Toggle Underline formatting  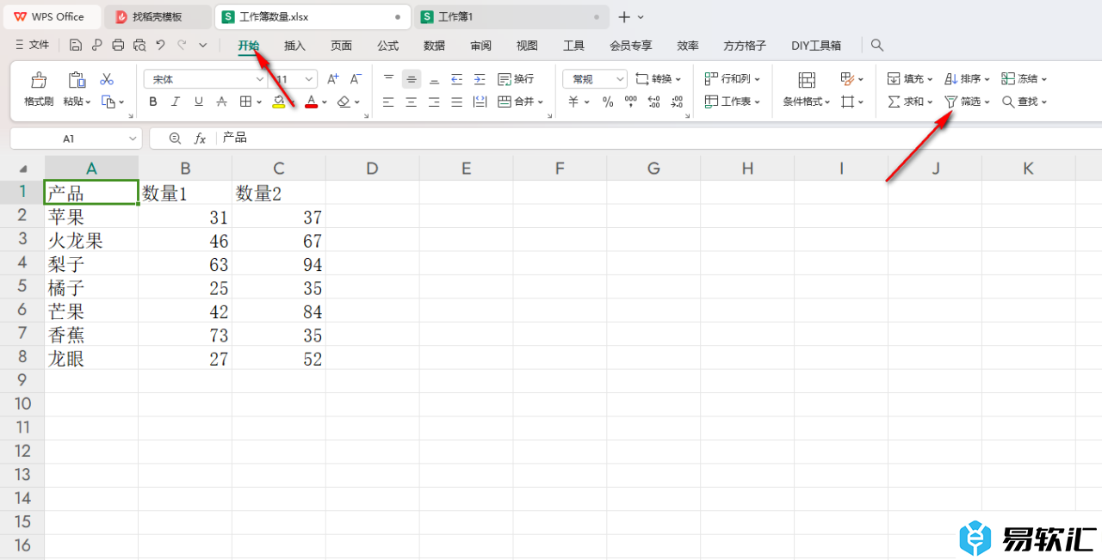[x=199, y=102]
